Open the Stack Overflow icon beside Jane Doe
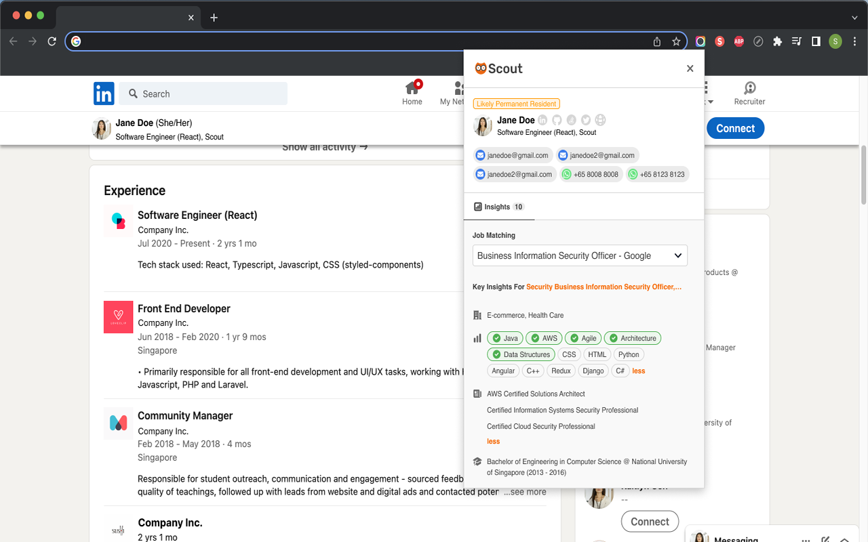Image resolution: width=868 pixels, height=542 pixels. point(572,121)
